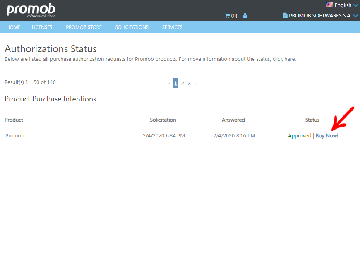
Task: Expand the English language dropdown arrow
Action: click(x=355, y=5)
